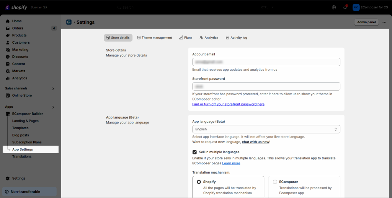Click the EComposer icon in Settings breadcrumb
This screenshot has height=198, width=392.
(x=69, y=22)
